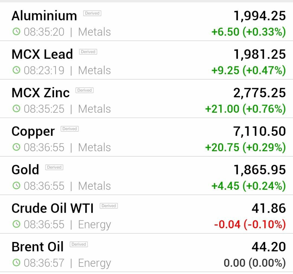Click the clock icon under Brent Oil
This screenshot has height=274, width=293.
[x=16, y=262]
